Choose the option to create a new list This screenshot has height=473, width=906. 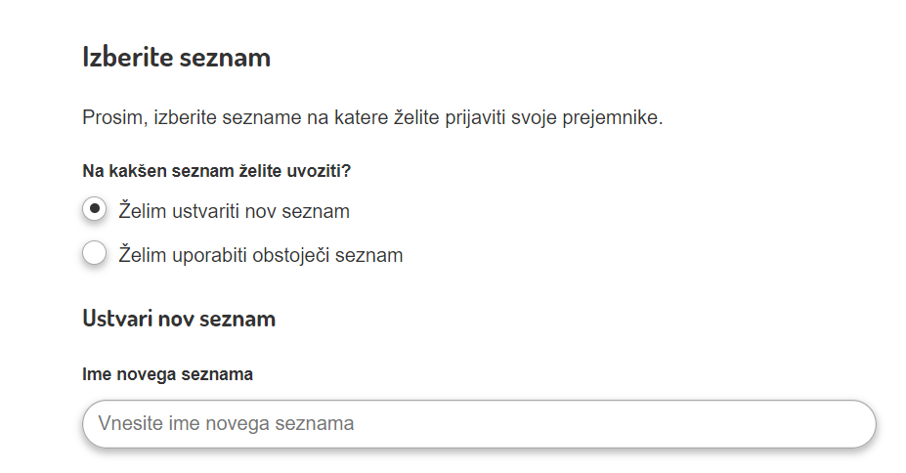[x=95, y=209]
